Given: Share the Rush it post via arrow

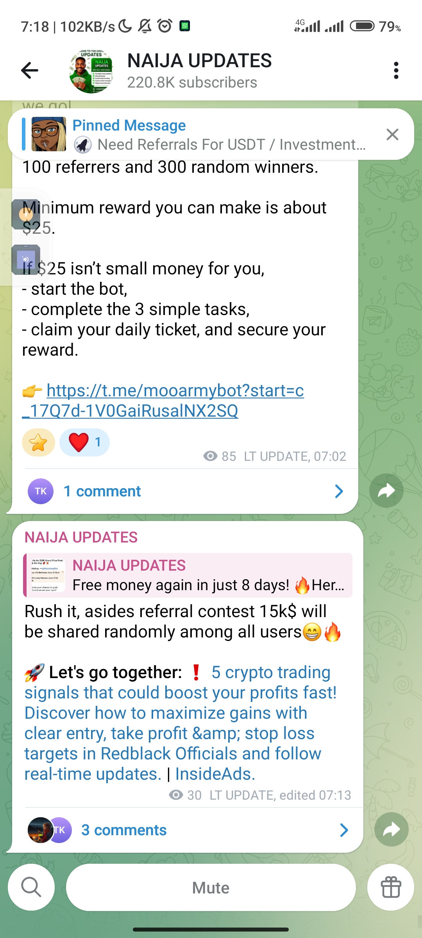Looking at the screenshot, I should (x=392, y=829).
